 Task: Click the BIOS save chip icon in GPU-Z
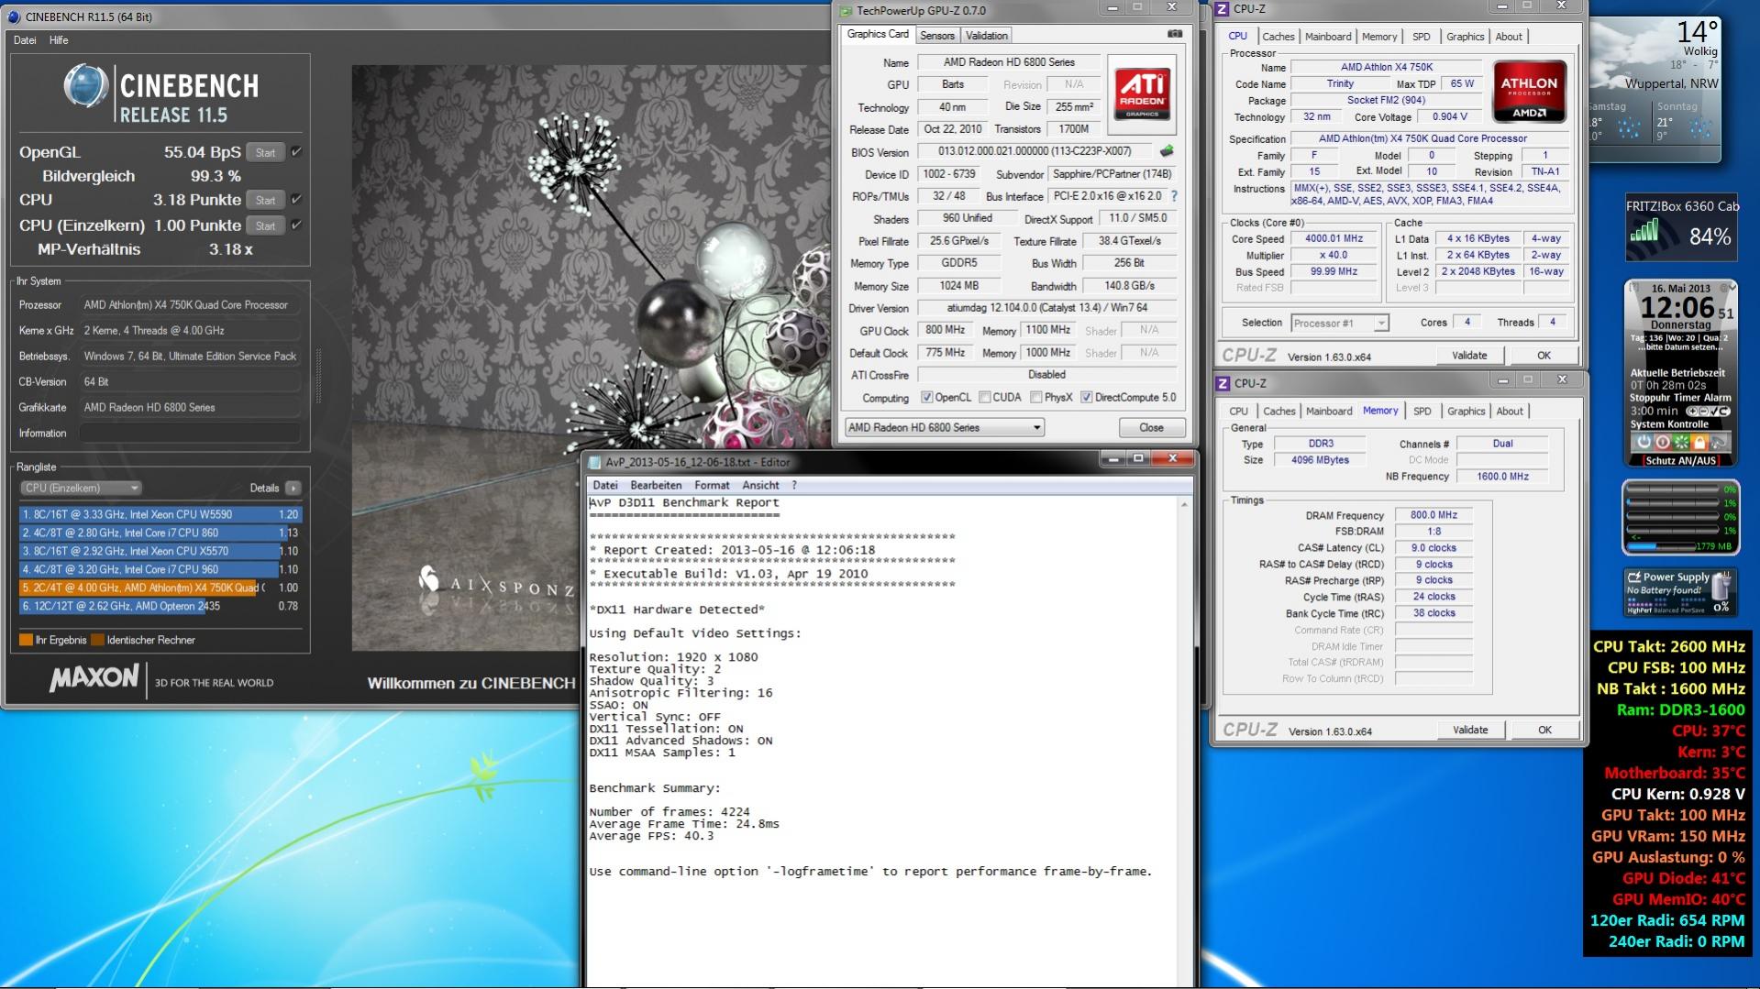1167,151
